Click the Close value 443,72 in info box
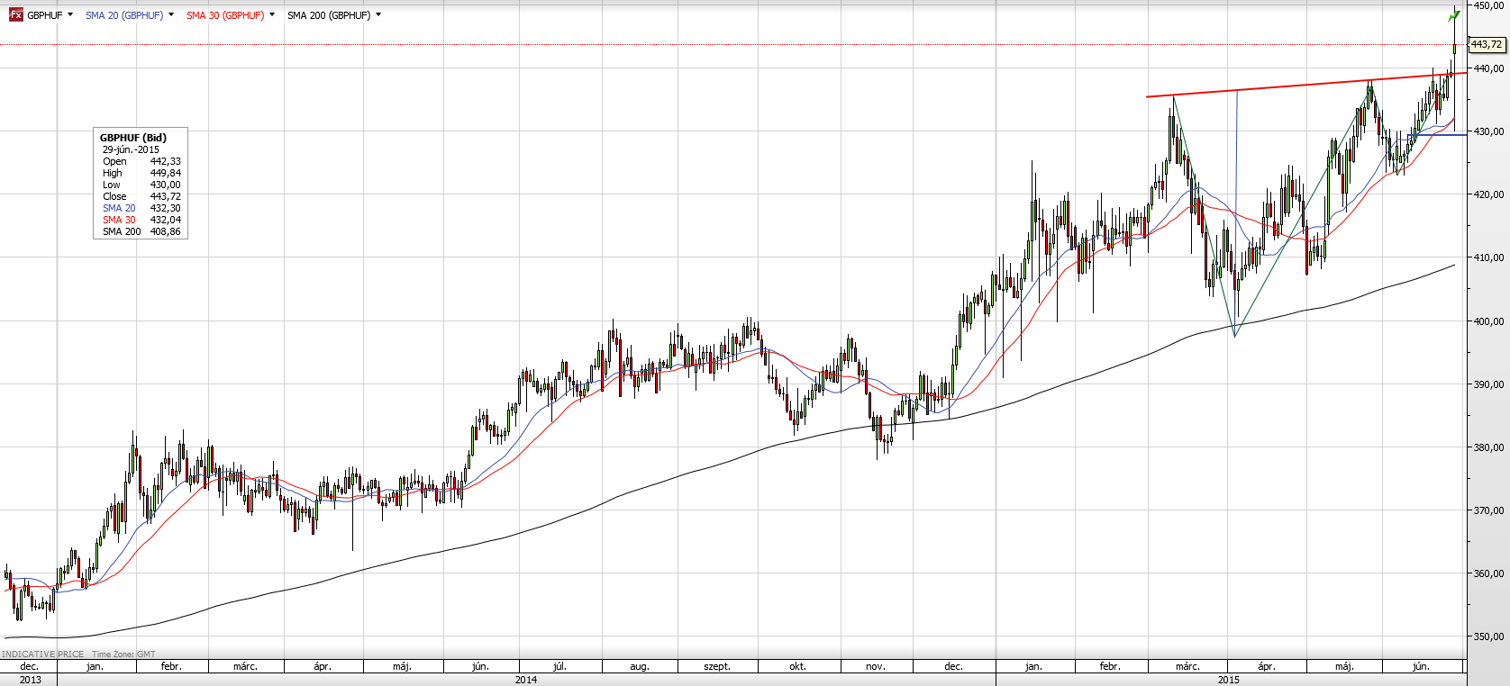Screen dimensions: 1510x686 166,196
